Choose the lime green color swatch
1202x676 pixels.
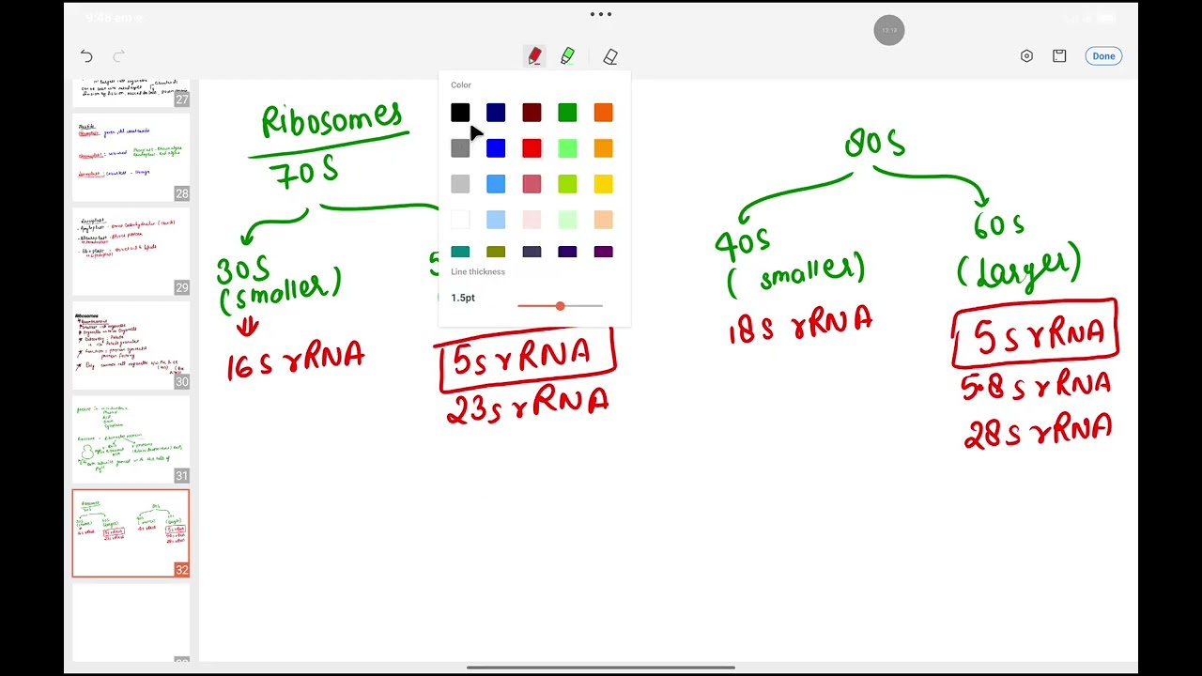coord(567,184)
